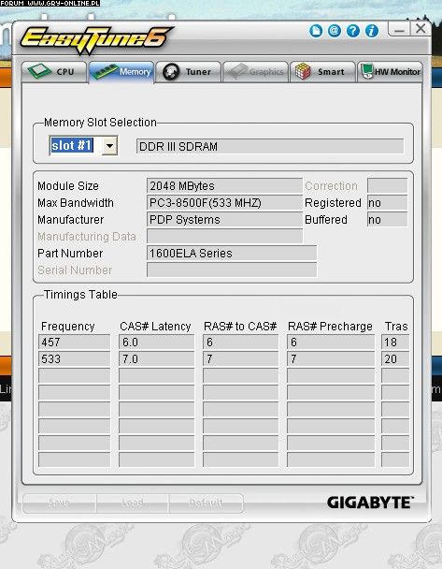Click the Frequency column header
Viewport: 442px width, 569px height.
(x=68, y=327)
